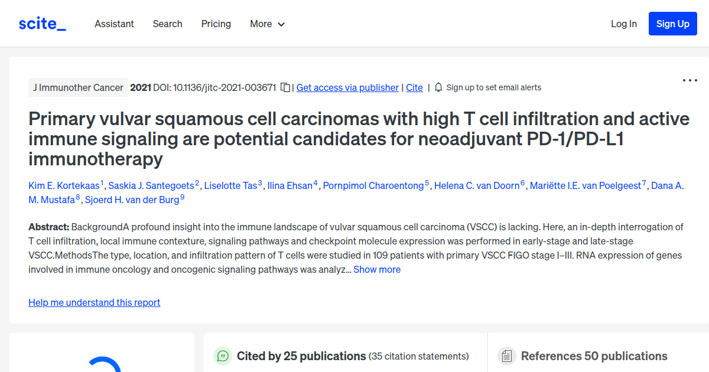Image resolution: width=709 pixels, height=372 pixels.
Task: Open the More dropdown in the navigation
Action: tap(267, 24)
